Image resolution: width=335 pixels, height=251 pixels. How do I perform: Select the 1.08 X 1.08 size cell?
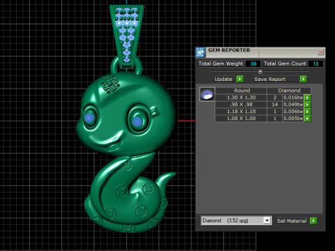click(241, 119)
